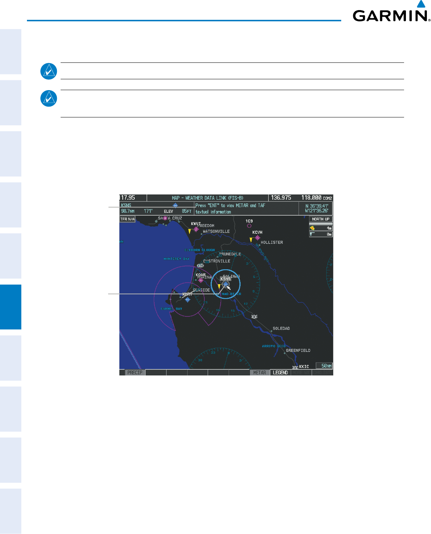This screenshot has width=431, height=534.
Task: Click the 98.7NM distance readout
Action: point(128,211)
